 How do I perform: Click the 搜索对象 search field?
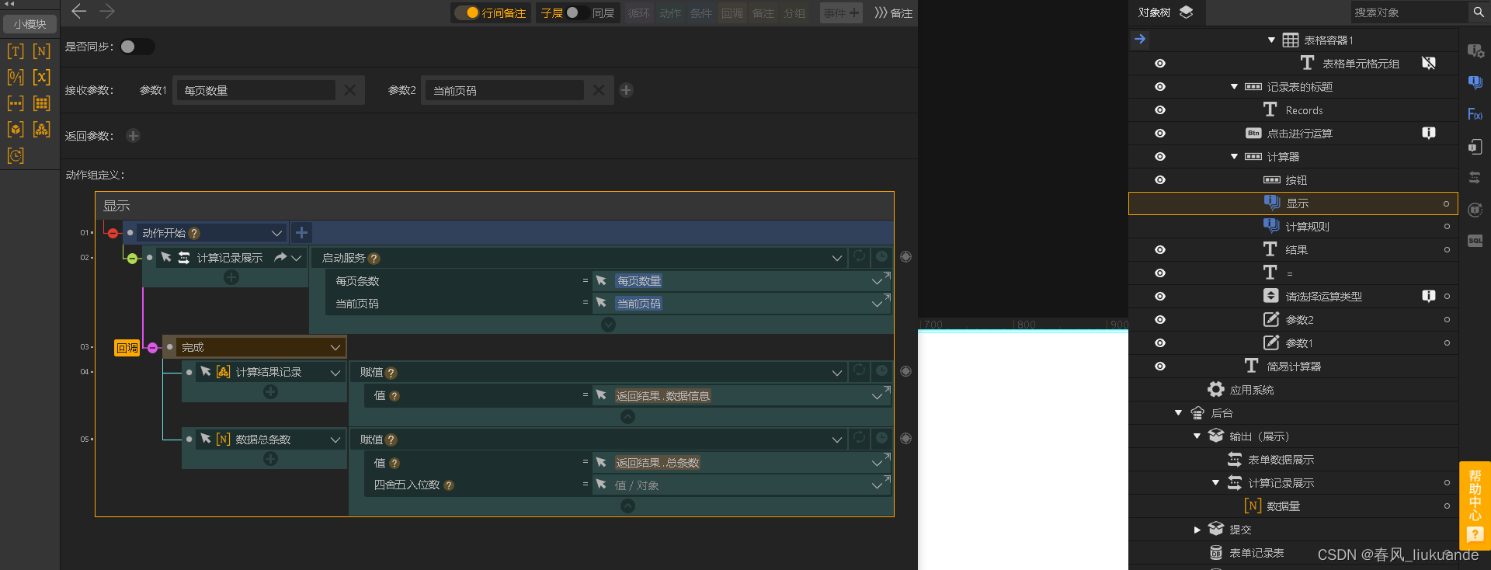[x=1409, y=12]
